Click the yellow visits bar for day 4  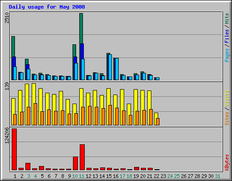pos(34,94)
